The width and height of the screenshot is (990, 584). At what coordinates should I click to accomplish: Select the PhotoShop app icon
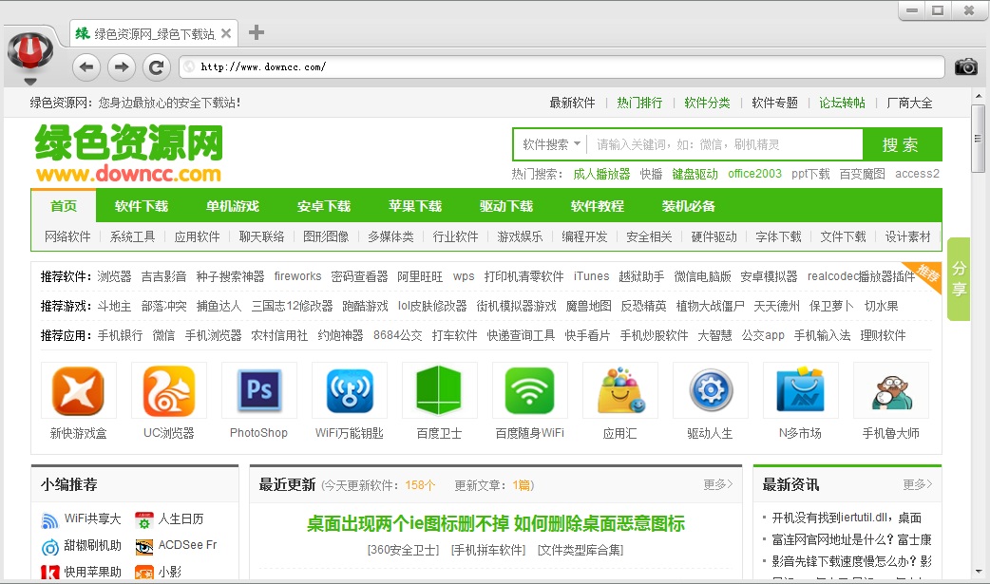[x=258, y=390]
